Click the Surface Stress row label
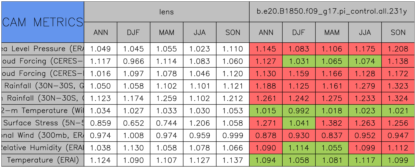Viewport: 416px width, 168px height. coord(43,123)
